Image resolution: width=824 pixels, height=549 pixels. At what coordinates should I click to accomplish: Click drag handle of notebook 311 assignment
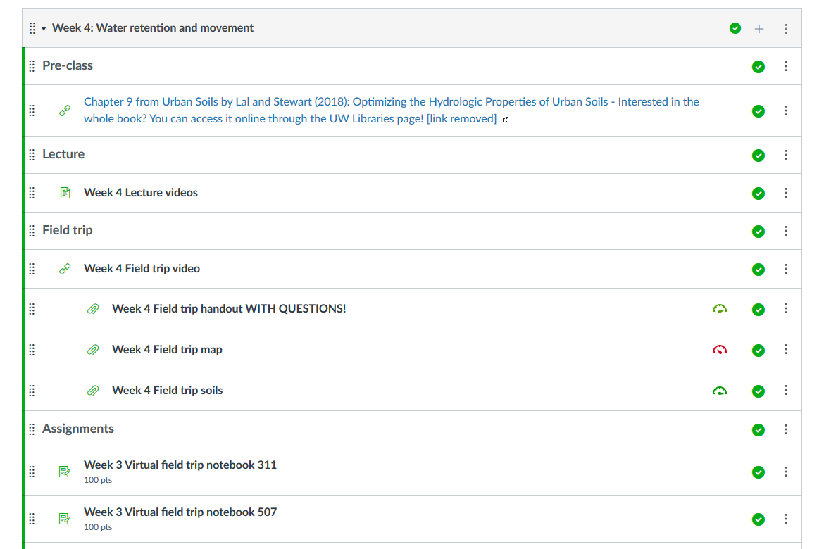(x=32, y=472)
